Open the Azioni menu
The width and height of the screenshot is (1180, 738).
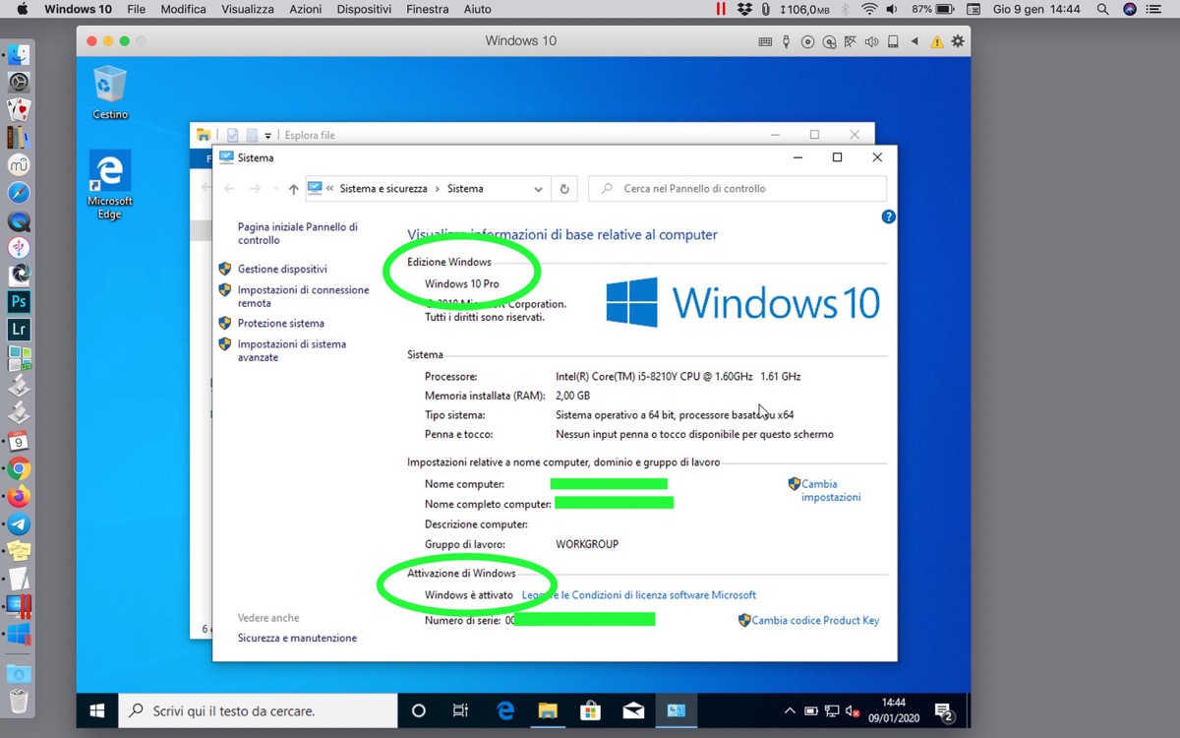pyautogui.click(x=306, y=9)
